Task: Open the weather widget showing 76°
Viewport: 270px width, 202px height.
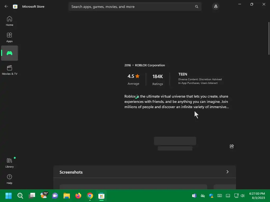Action: coord(44,195)
